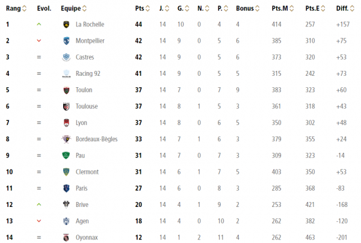Click the Toulon team crest
The height and width of the screenshot is (243, 361).
point(66,90)
